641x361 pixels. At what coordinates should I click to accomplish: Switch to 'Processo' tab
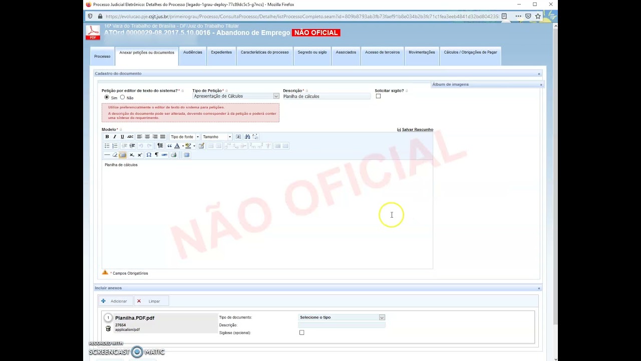point(102,56)
